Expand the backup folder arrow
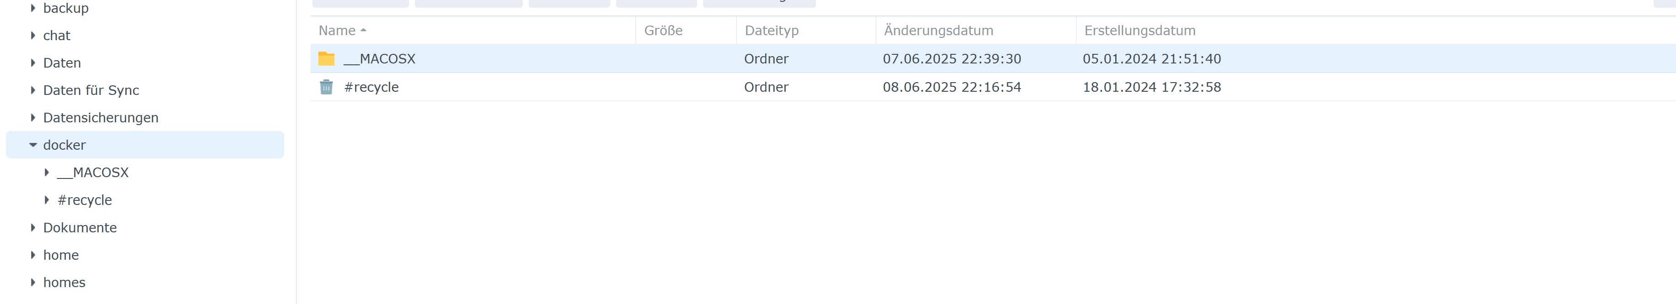Viewport: 1676px width, 304px height. [x=33, y=8]
